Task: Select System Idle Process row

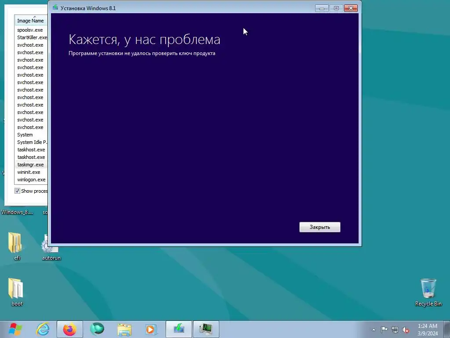Action: click(x=31, y=142)
